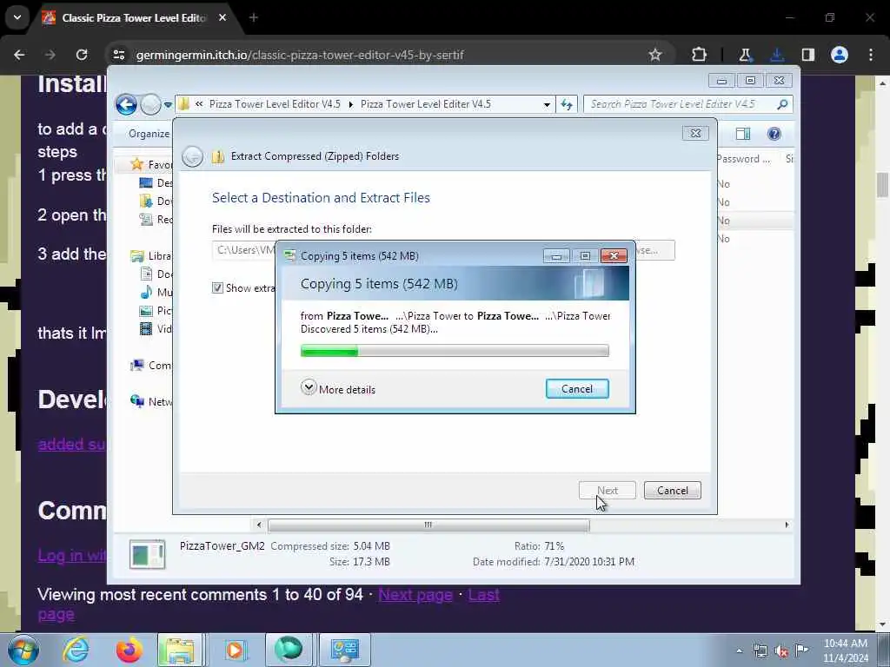Toggle the Explorer preview pane icon

tap(742, 134)
